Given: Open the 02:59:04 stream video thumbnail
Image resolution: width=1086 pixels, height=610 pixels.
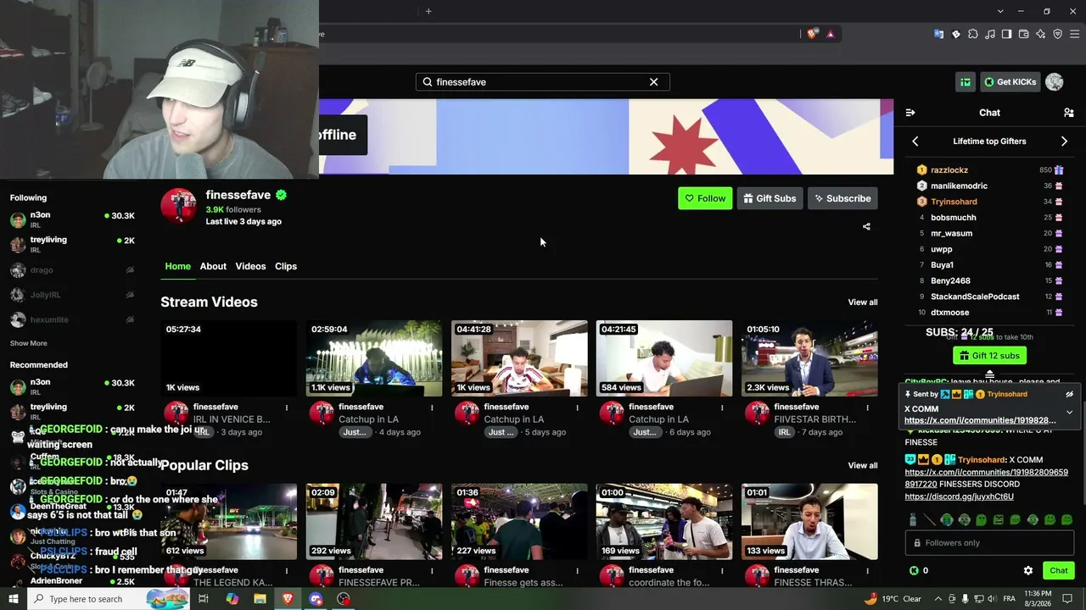Looking at the screenshot, I should pos(374,358).
